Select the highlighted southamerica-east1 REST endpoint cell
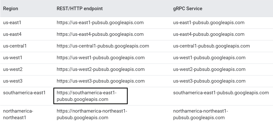The image size is (273, 123). pyautogui.click(x=91, y=96)
